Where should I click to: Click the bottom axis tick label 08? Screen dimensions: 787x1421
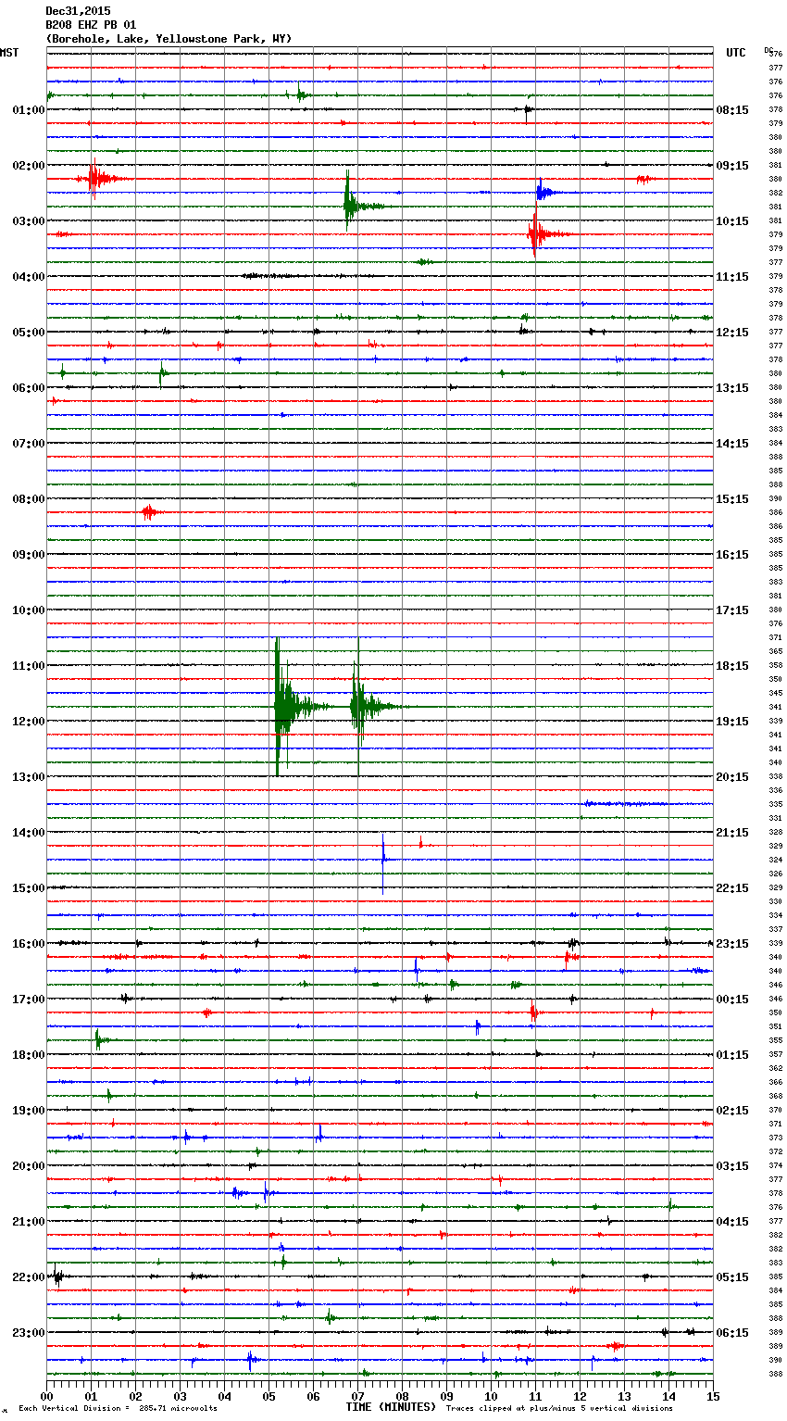pos(402,1396)
